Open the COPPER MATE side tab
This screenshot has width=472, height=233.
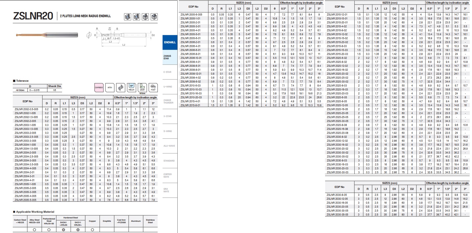170,176
